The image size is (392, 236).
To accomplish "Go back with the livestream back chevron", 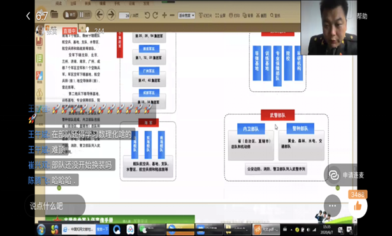I will pyautogui.click(x=28, y=17).
